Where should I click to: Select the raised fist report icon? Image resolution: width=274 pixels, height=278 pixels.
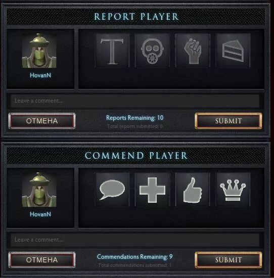pos(193,51)
